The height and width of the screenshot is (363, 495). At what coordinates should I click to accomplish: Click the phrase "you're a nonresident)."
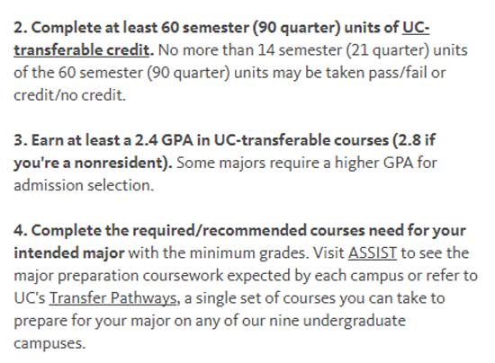[x=93, y=164]
